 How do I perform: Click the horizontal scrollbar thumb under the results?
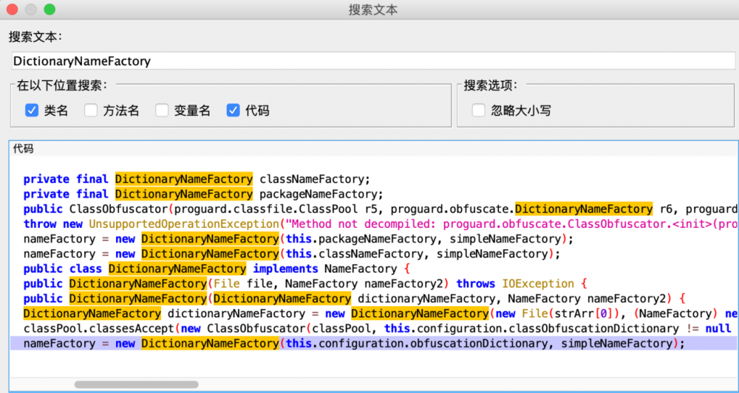tap(136, 385)
